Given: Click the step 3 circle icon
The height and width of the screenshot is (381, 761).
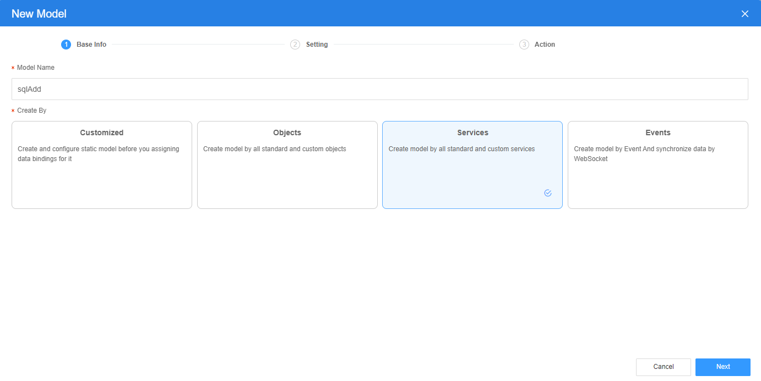Looking at the screenshot, I should (x=524, y=45).
